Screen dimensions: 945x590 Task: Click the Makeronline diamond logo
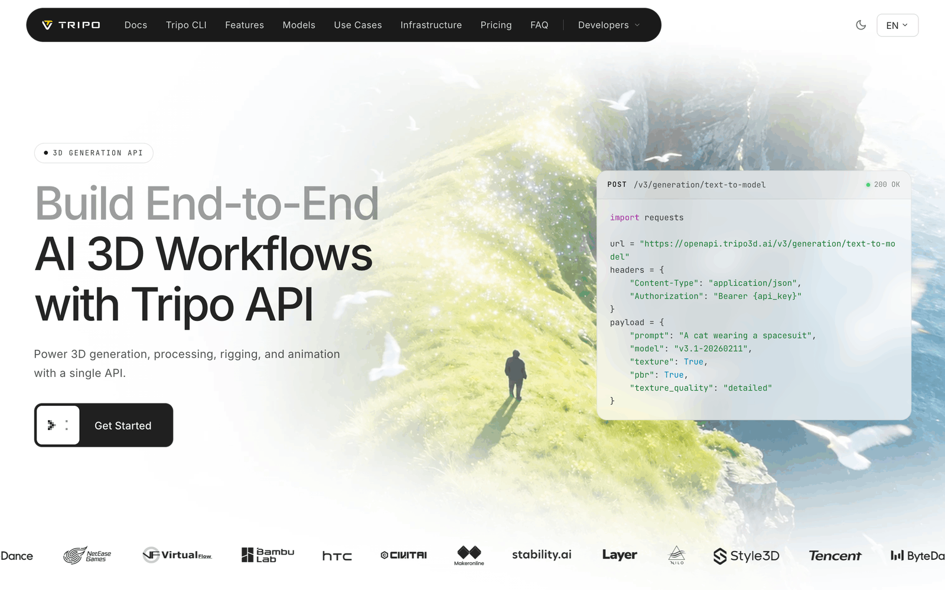(x=469, y=555)
